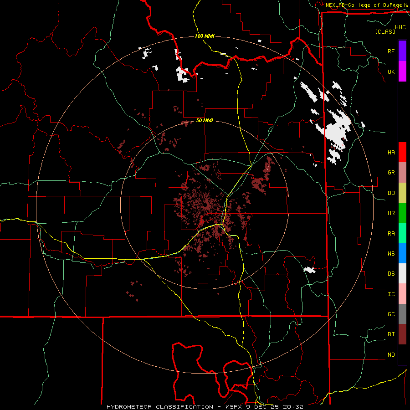Click the magenta UK legend color swatch
410x410 pixels.
[x=402, y=72]
